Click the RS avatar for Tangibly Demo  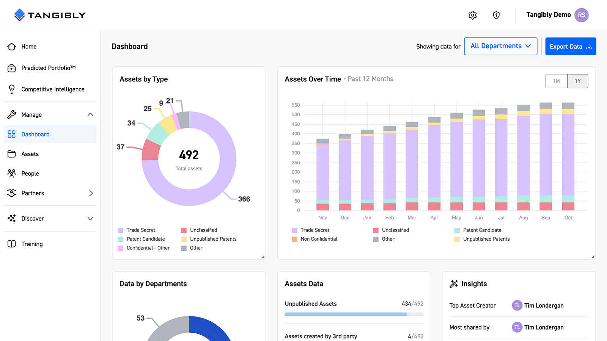[x=582, y=15]
